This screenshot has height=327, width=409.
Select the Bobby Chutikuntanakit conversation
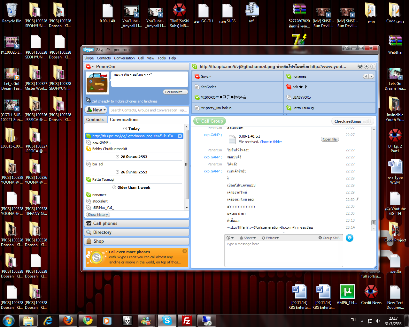(134, 149)
